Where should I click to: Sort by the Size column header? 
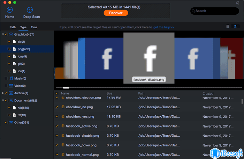109,93
